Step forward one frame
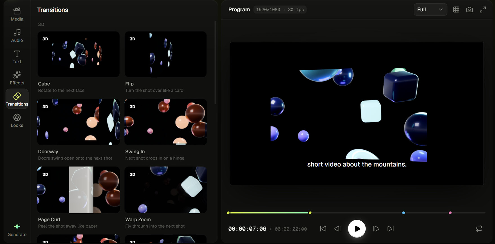 (x=376, y=229)
